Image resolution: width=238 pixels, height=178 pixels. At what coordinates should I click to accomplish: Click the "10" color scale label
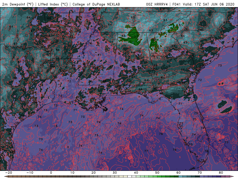click(72, 173)
